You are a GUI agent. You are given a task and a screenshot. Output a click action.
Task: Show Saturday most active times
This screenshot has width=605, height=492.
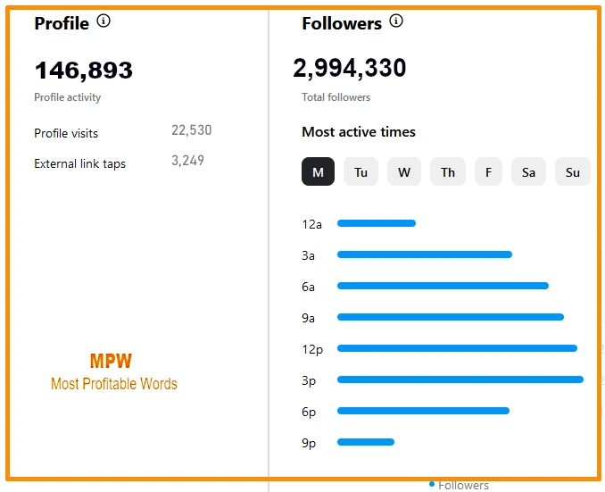coord(528,171)
